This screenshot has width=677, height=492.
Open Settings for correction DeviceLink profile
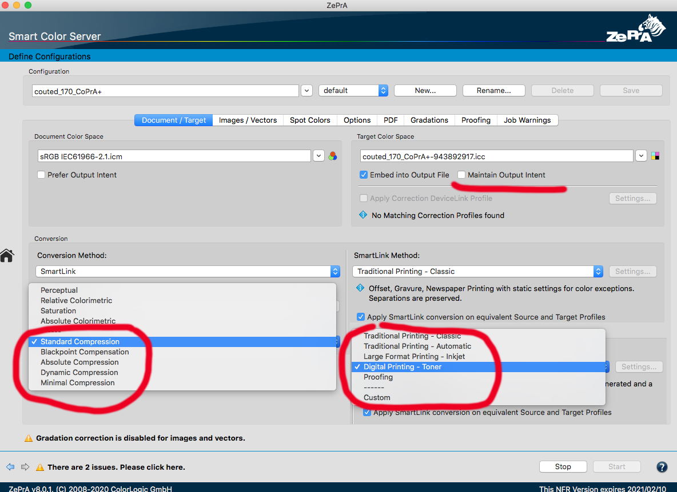point(632,198)
